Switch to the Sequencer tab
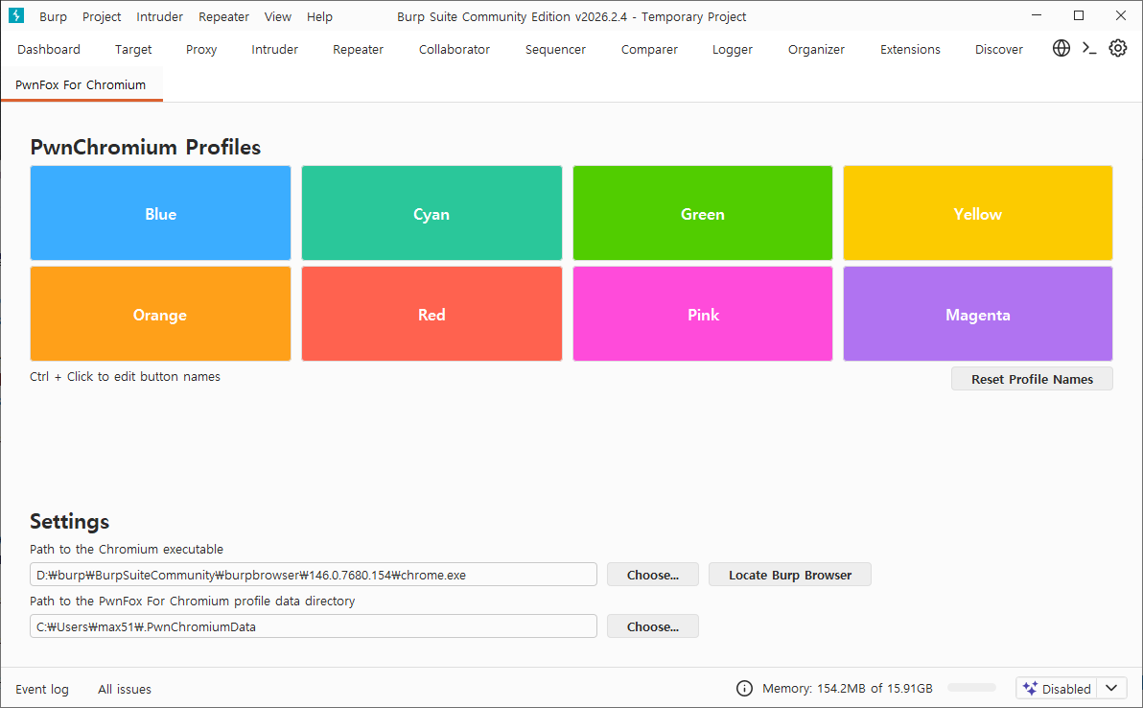The image size is (1143, 708). coord(555,50)
